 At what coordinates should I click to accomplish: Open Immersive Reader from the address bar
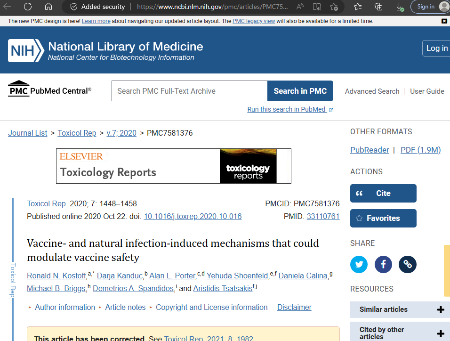coord(317,7)
